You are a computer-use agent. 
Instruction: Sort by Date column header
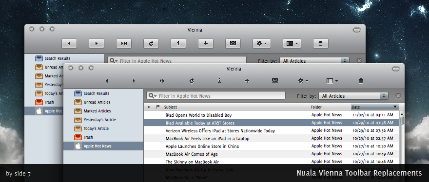375,107
